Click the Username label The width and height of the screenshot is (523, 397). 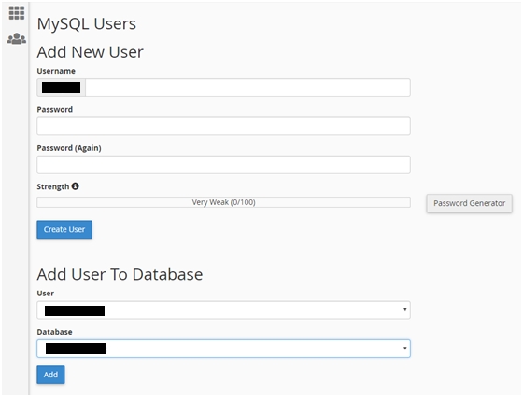(56, 71)
